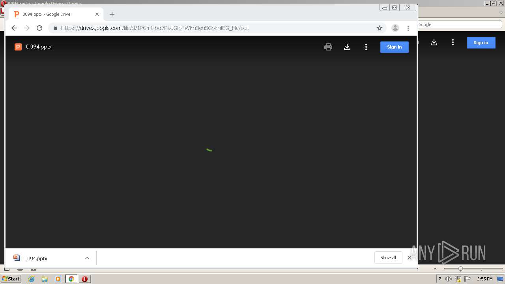Viewport: 505px width, 284px height.
Task: Click the network tray icon
Action: point(458,279)
